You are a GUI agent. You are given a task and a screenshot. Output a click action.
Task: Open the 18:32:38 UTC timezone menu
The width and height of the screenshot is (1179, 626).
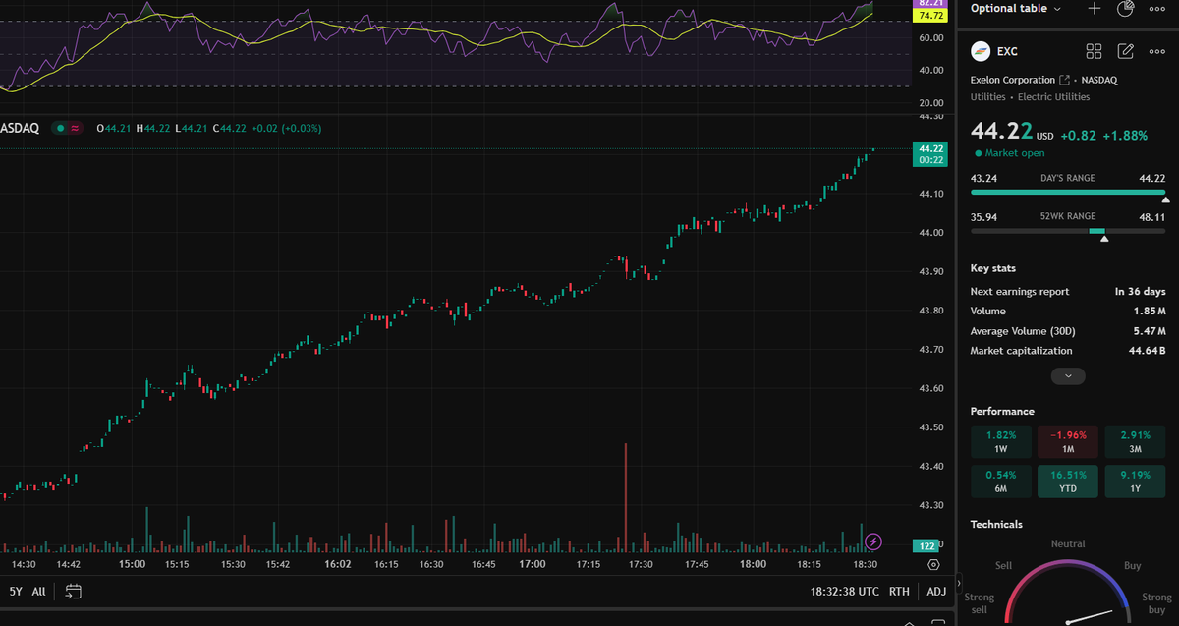coord(845,592)
